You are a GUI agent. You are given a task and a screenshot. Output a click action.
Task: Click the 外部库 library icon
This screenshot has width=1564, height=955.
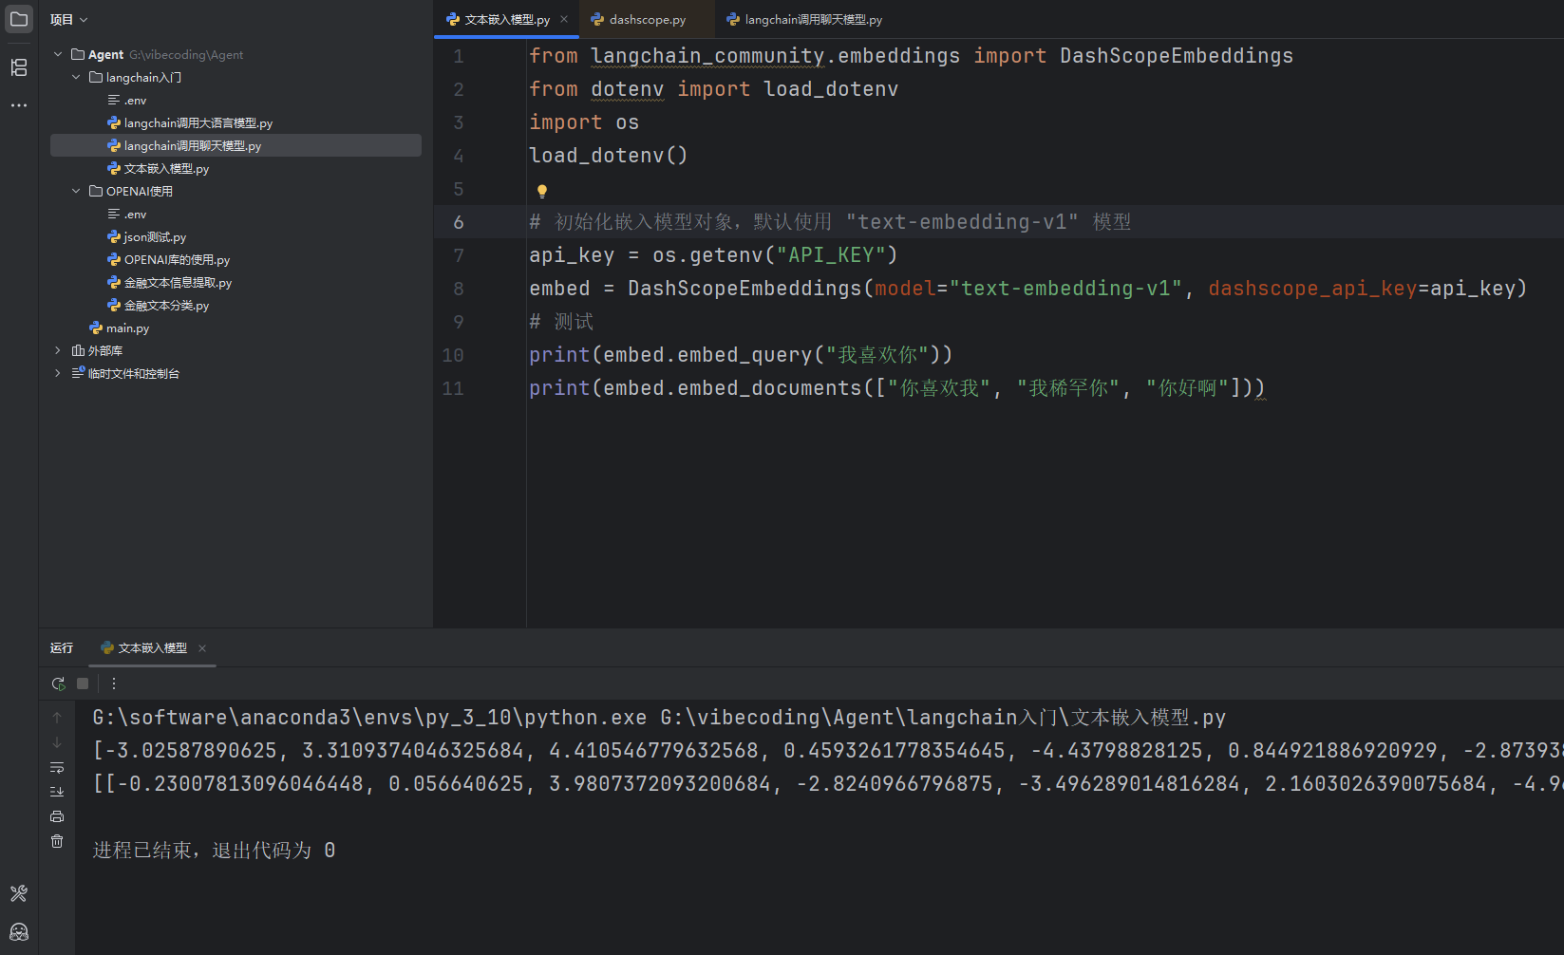click(78, 351)
